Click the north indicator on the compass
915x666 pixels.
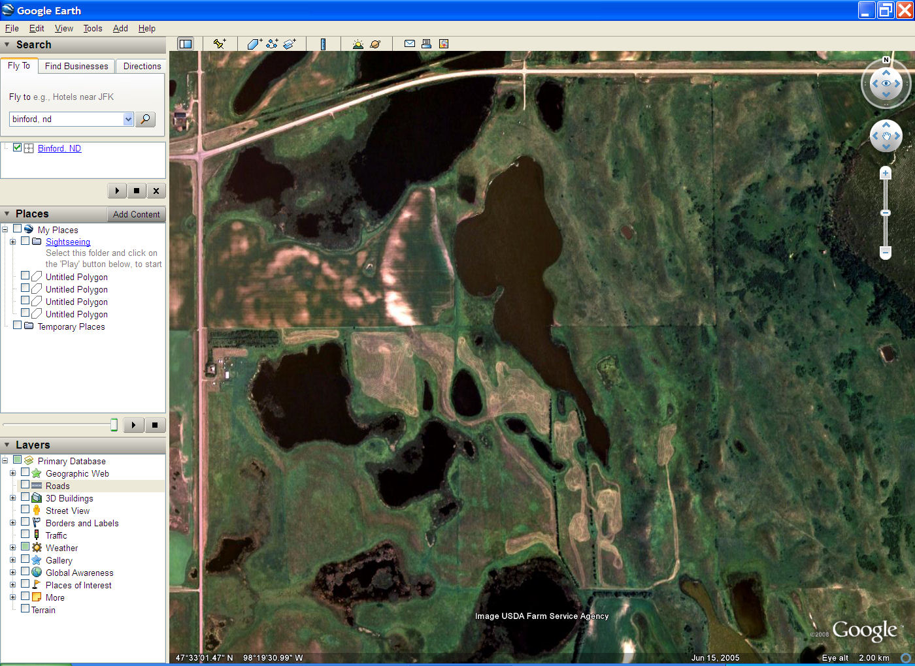886,59
